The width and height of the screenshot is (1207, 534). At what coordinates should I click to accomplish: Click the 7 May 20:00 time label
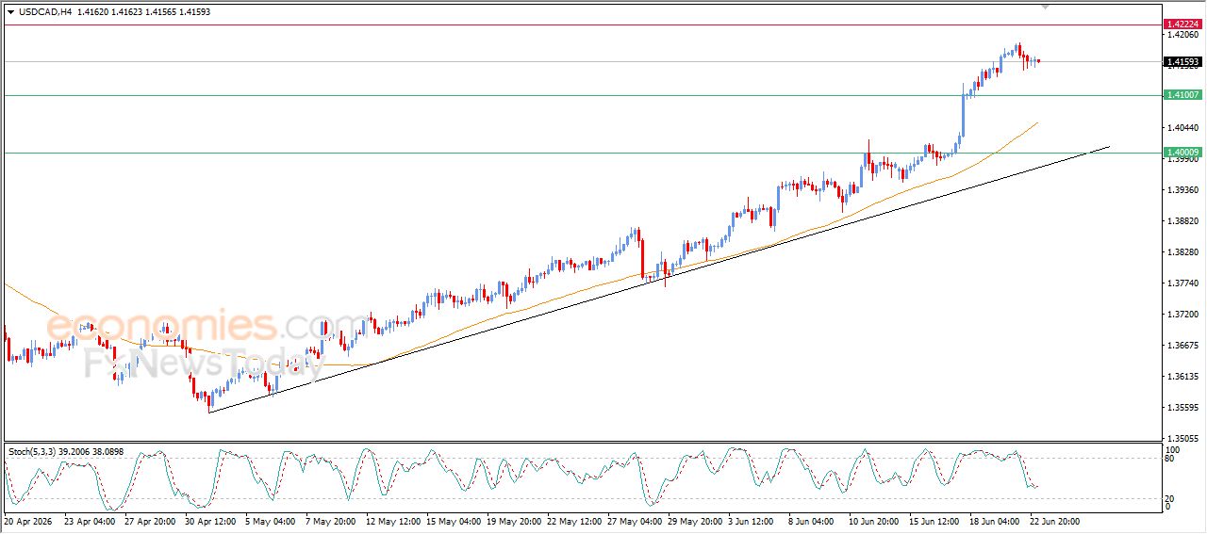click(330, 521)
